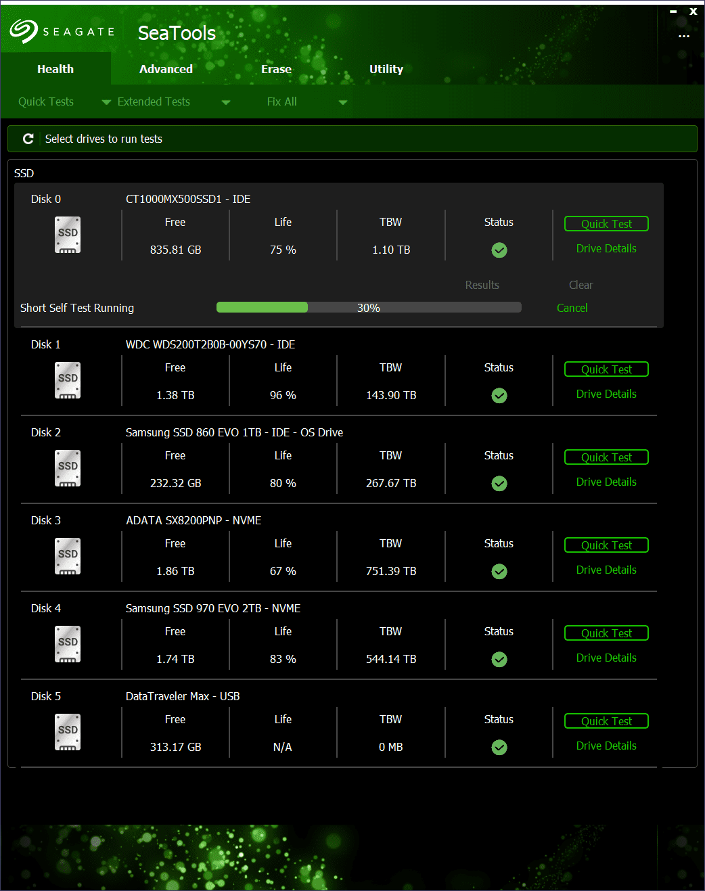Open the three-dot more options menu
This screenshot has height=891, width=705.
pyautogui.click(x=683, y=36)
